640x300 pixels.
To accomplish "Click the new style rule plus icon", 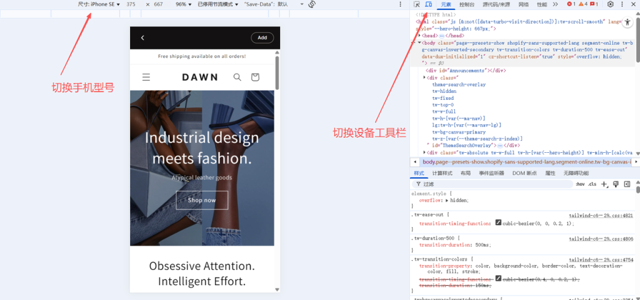I will 604,184.
